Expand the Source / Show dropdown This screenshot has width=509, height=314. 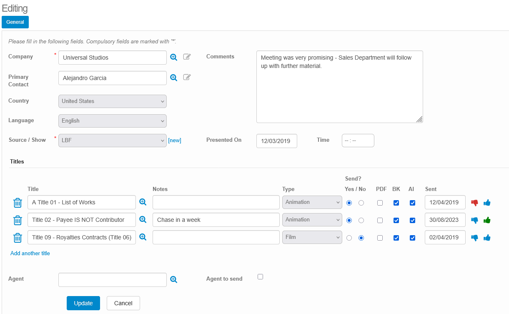[112, 141]
